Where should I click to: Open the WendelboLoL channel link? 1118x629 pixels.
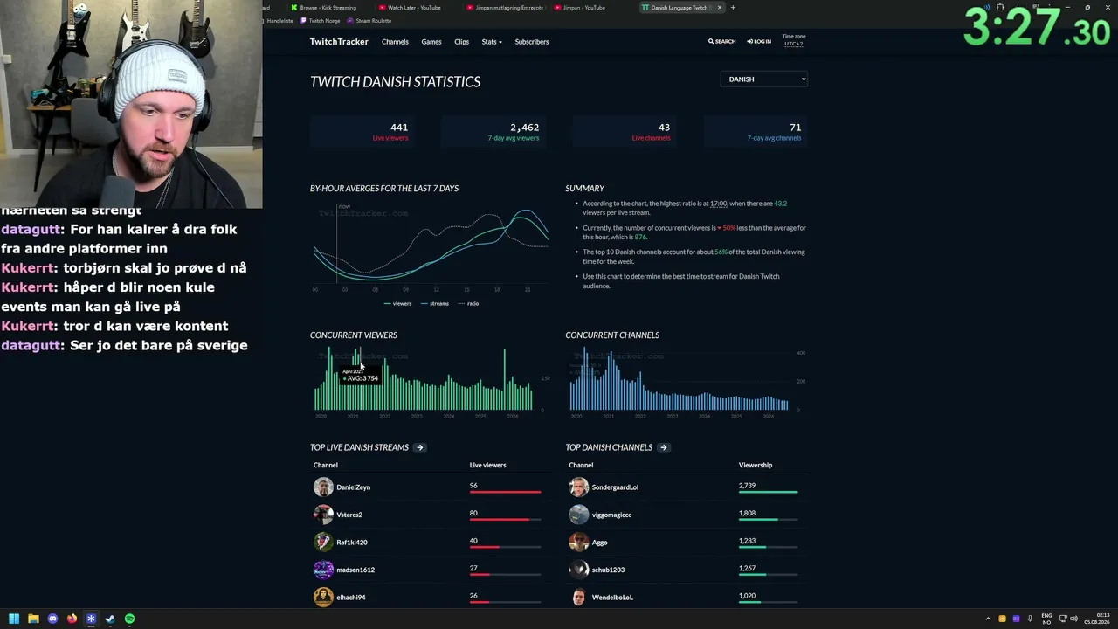612,598
